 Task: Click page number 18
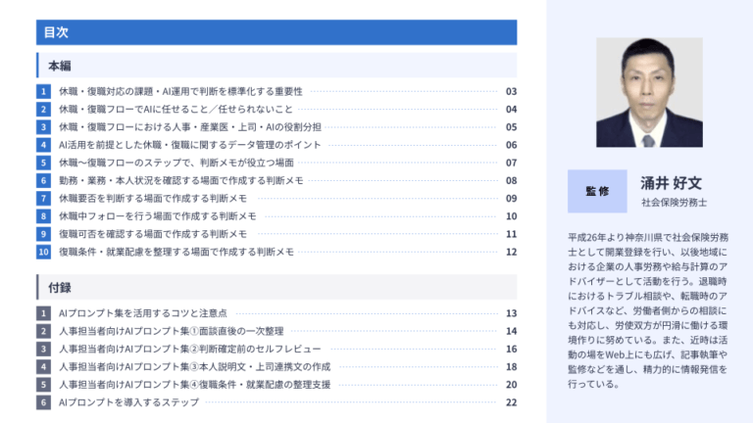(511, 366)
